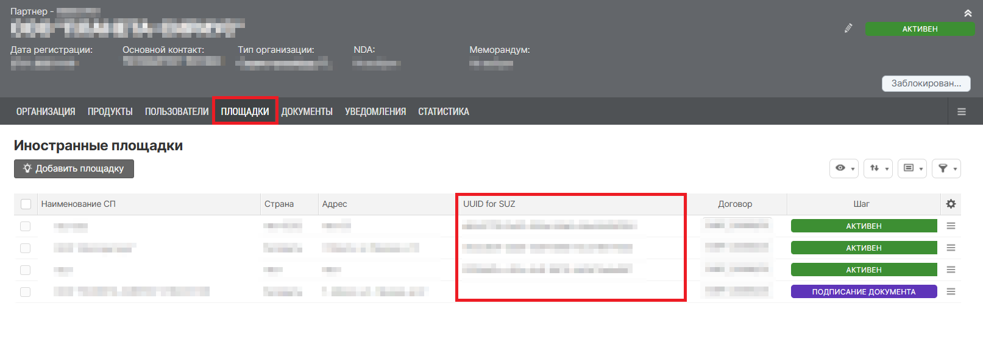The image size is (983, 348).
Task: Open the eye visibility dropdown
Action: click(x=844, y=169)
